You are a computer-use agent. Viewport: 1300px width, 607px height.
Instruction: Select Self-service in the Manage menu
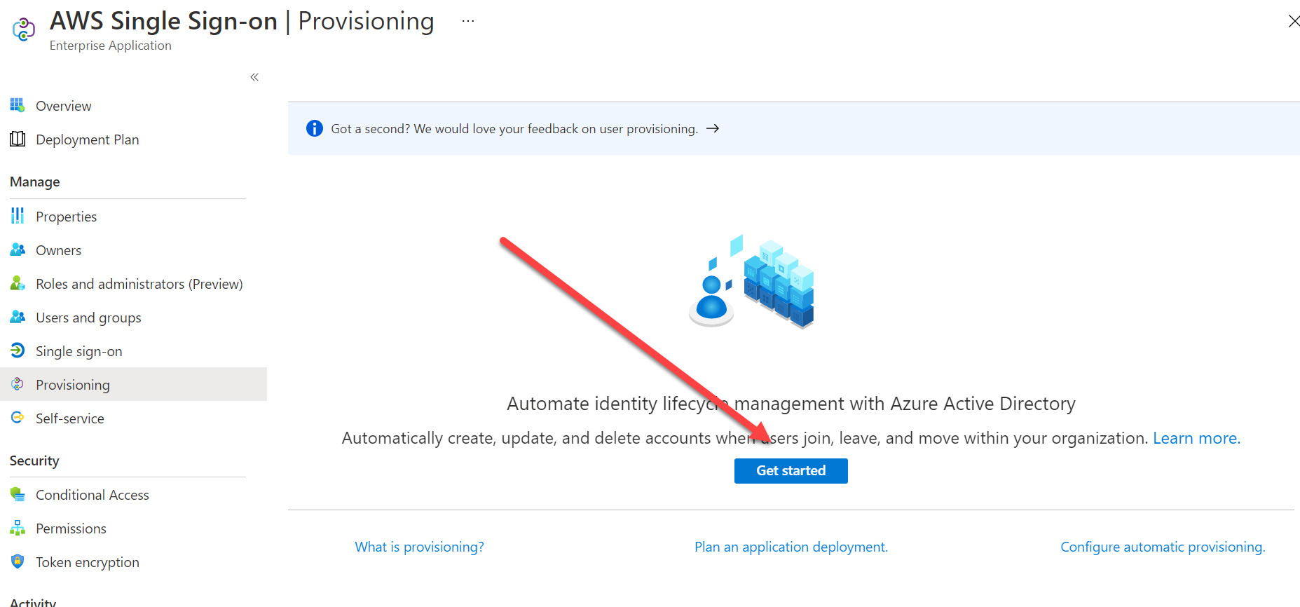coord(70,418)
